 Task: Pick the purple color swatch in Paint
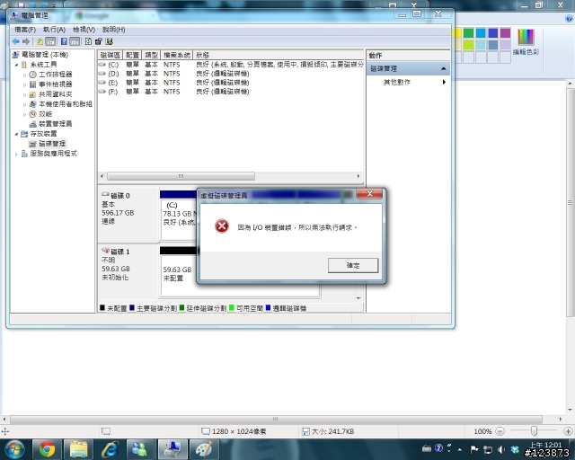pos(505,33)
